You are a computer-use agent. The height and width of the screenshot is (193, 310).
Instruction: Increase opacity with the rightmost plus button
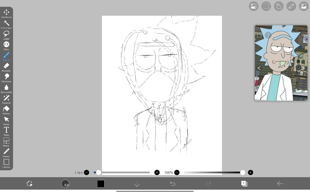pyautogui.click(x=251, y=172)
